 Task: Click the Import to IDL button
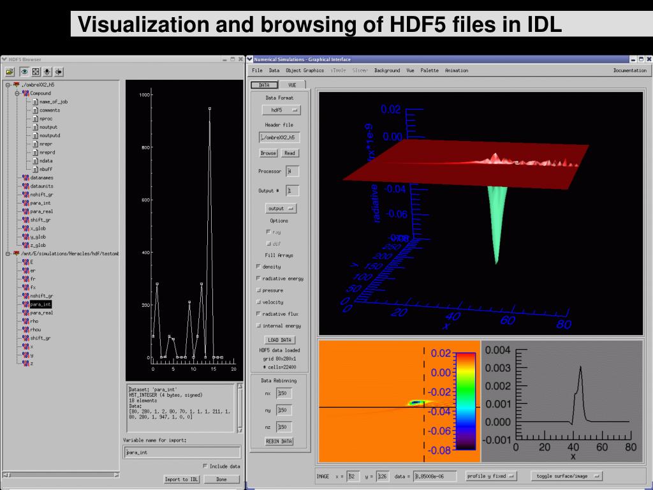click(x=182, y=479)
